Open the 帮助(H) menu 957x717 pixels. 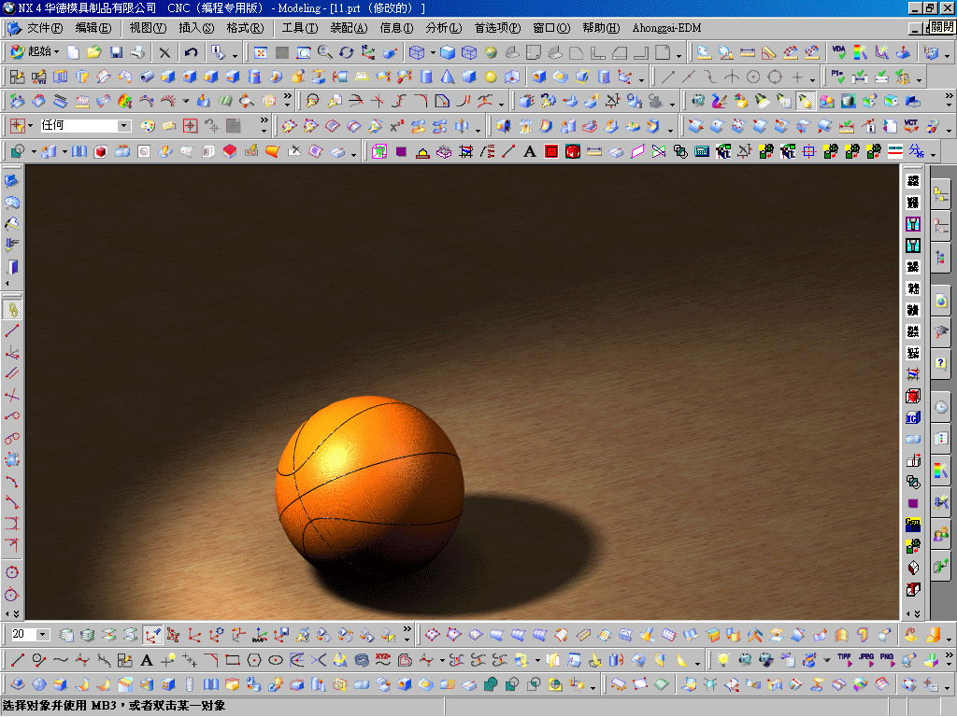pos(601,28)
